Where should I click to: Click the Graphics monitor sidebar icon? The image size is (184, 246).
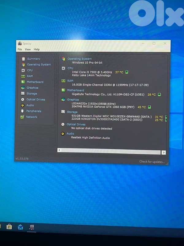tap(23, 88)
